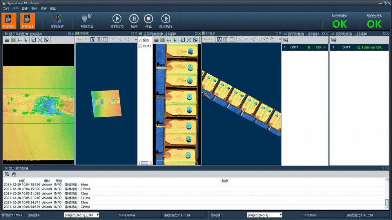Screen dimensions: 392x220
Task: Open the 对位工具 alignment tool
Action: coord(87,21)
